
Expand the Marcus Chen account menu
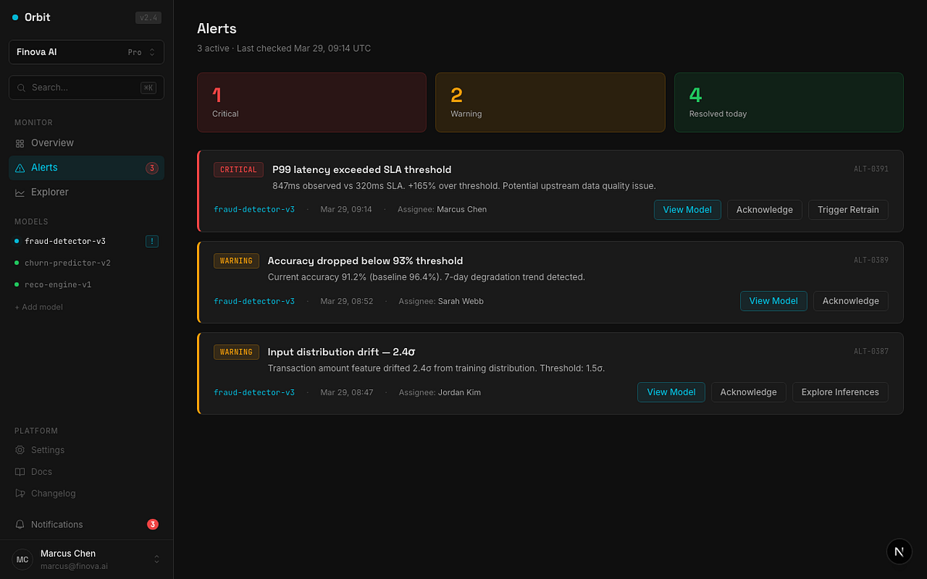86,558
